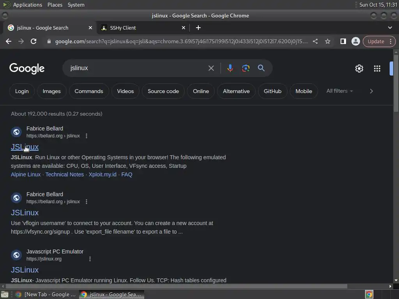Open the Places menu
The width and height of the screenshot is (399, 299).
click(55, 5)
